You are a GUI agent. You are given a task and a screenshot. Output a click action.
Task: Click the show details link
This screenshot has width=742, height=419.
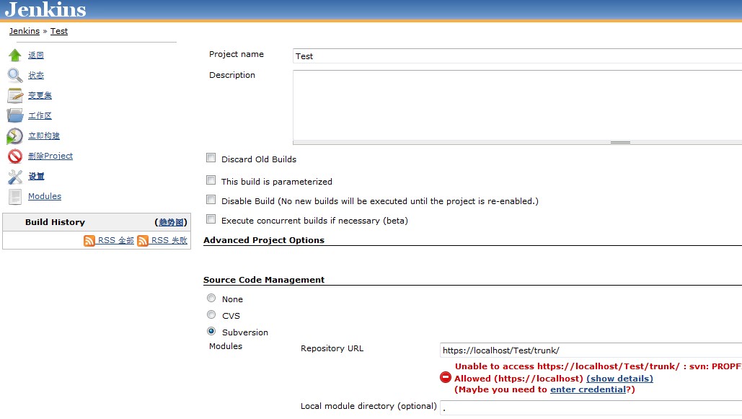(619, 379)
